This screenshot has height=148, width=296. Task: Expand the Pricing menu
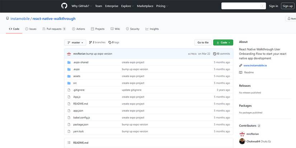click(x=162, y=6)
